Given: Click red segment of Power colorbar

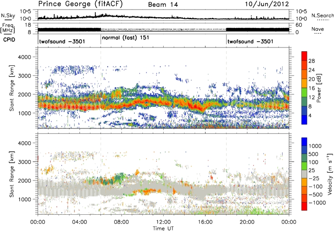Looking at the screenshot, I should click(304, 56).
